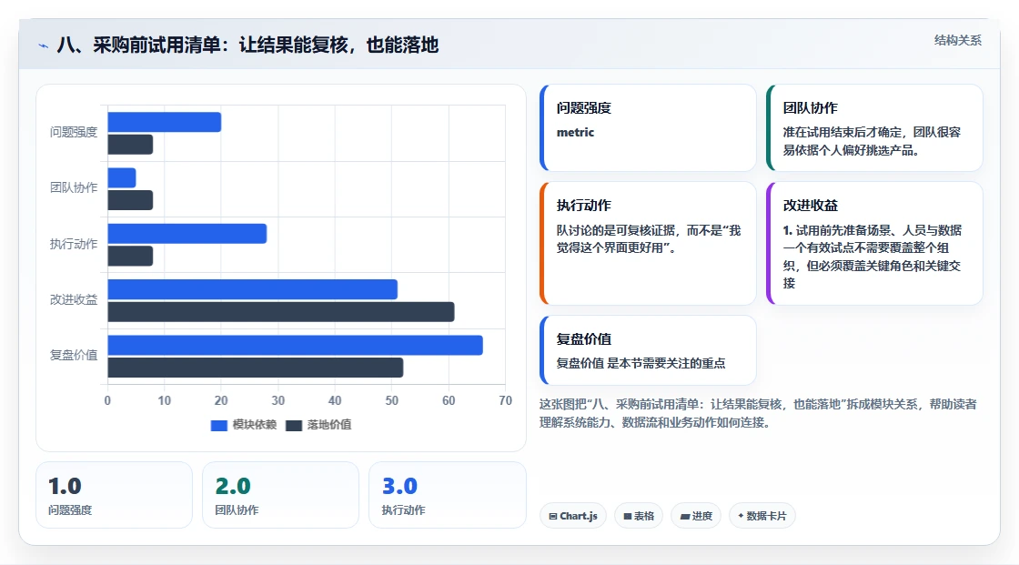Open the 执行动作 description card
Viewport: 1019px width, 565px height.
648,243
